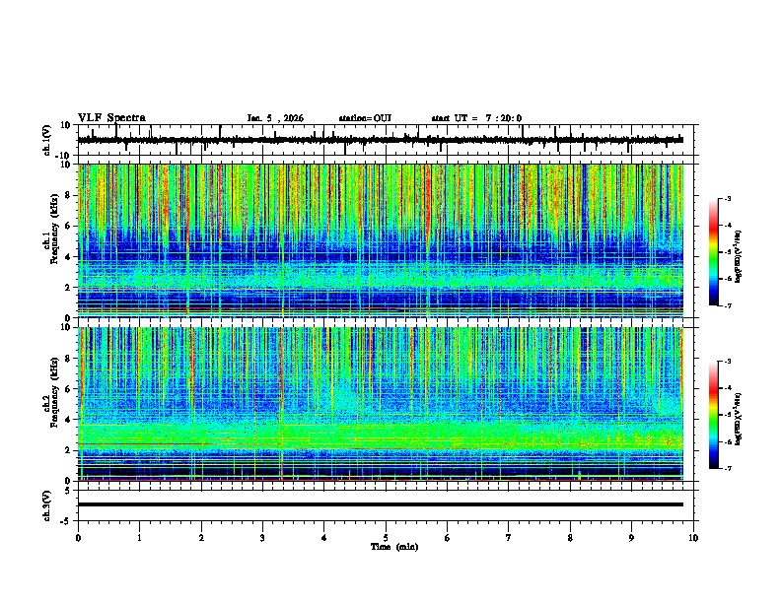The image size is (781, 603).
Task: Click the 'ch.3(V)' axis label
Action: [x=47, y=505]
